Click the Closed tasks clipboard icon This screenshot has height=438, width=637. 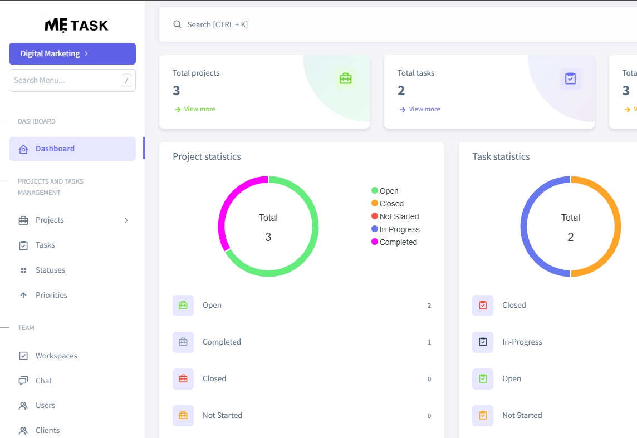[x=483, y=306]
